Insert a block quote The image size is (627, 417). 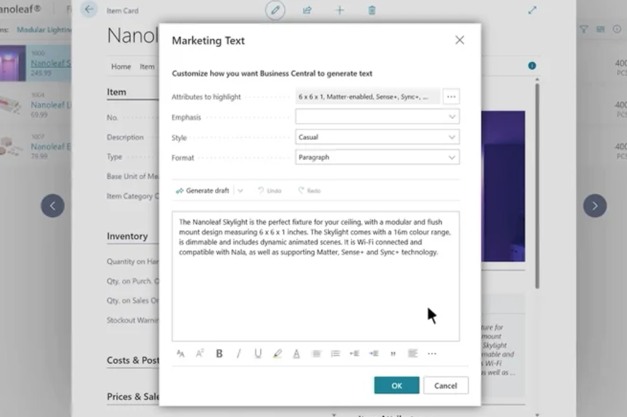click(393, 353)
